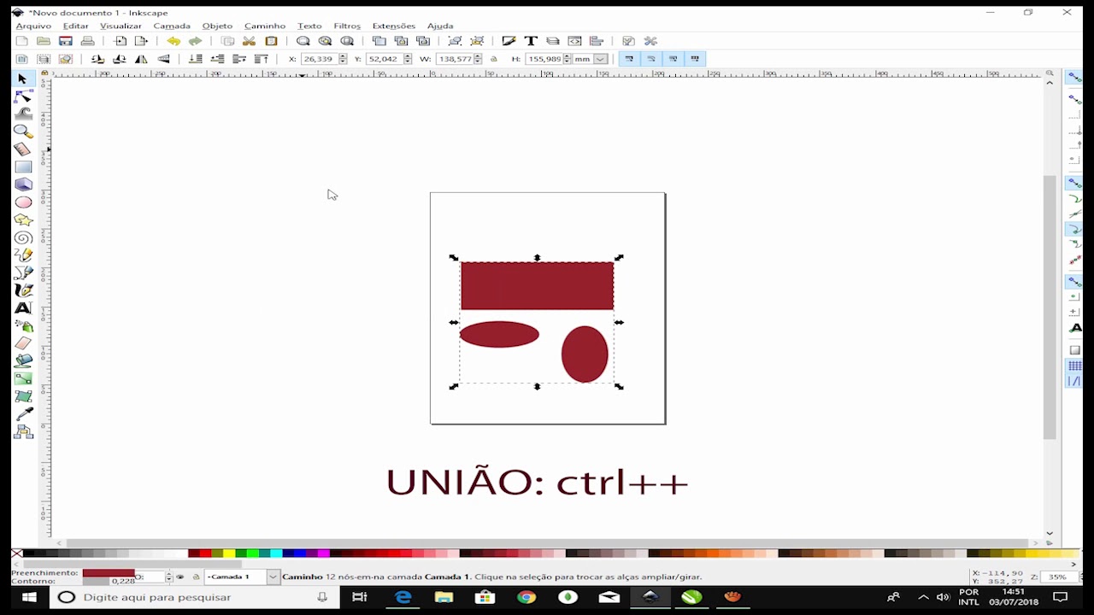The image size is (1094, 615).
Task: Select the Pencil freehand tool
Action: tap(23, 255)
